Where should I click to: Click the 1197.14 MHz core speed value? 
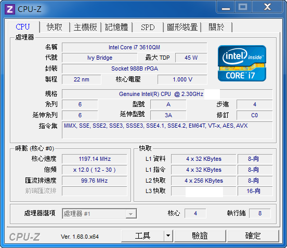point(95,159)
